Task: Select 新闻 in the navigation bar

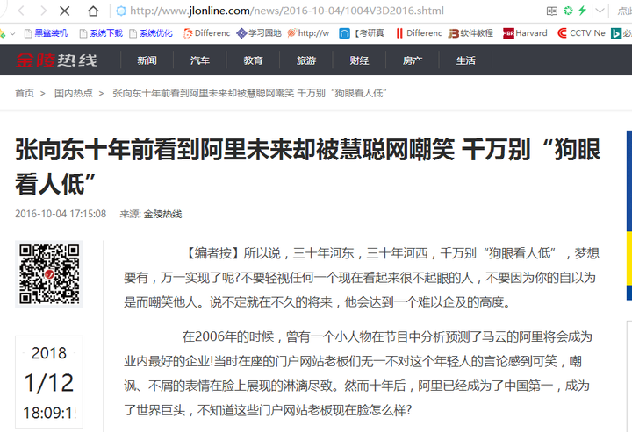Action: tap(147, 61)
